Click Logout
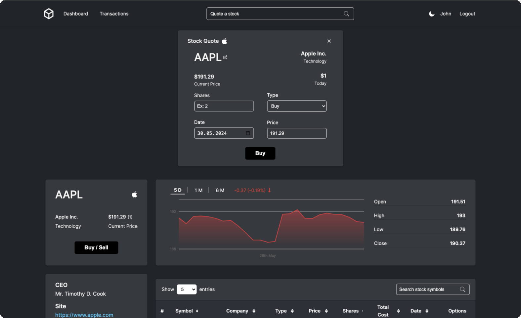This screenshot has height=318, width=521. click(x=467, y=14)
